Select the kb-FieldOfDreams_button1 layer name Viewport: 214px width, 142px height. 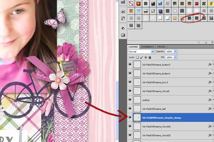point(156,73)
